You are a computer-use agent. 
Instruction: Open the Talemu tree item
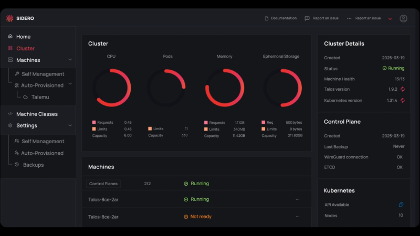(x=40, y=97)
